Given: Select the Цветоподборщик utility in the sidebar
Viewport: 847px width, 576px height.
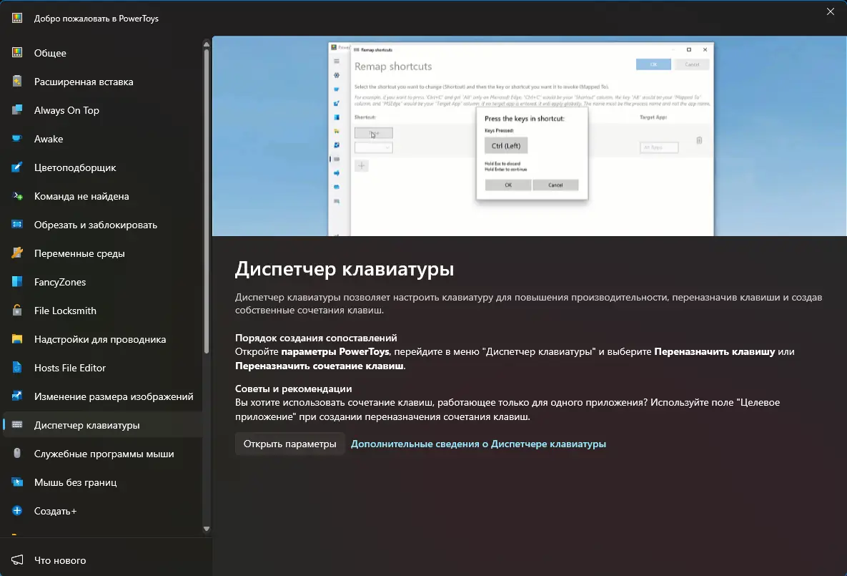Looking at the screenshot, I should tap(76, 167).
